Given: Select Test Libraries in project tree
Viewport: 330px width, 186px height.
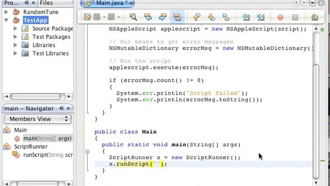Looking at the screenshot, I should (x=51, y=53).
